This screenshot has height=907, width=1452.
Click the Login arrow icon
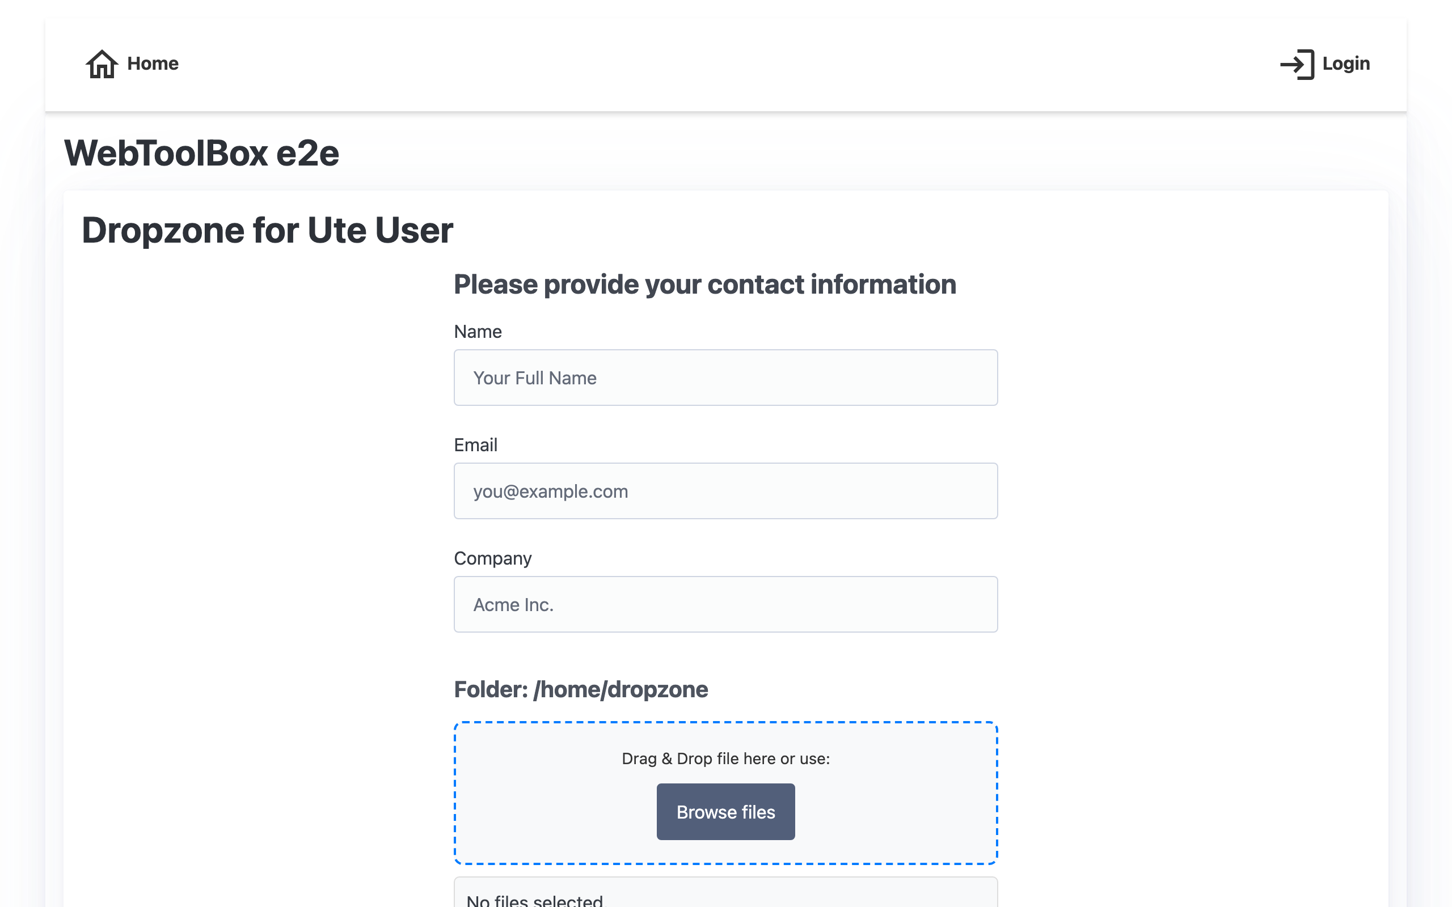coord(1296,64)
